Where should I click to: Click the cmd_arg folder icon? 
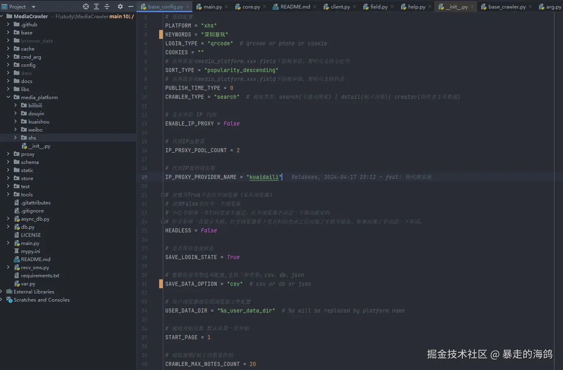17,57
